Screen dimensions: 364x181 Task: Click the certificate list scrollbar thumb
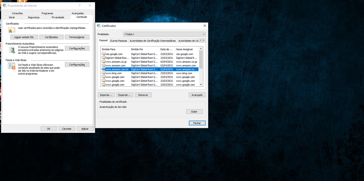click(201, 60)
